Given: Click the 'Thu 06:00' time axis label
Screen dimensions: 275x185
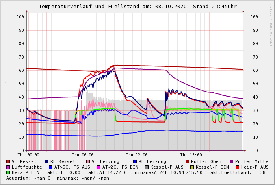Looking at the screenshot, I should click(x=83, y=155).
